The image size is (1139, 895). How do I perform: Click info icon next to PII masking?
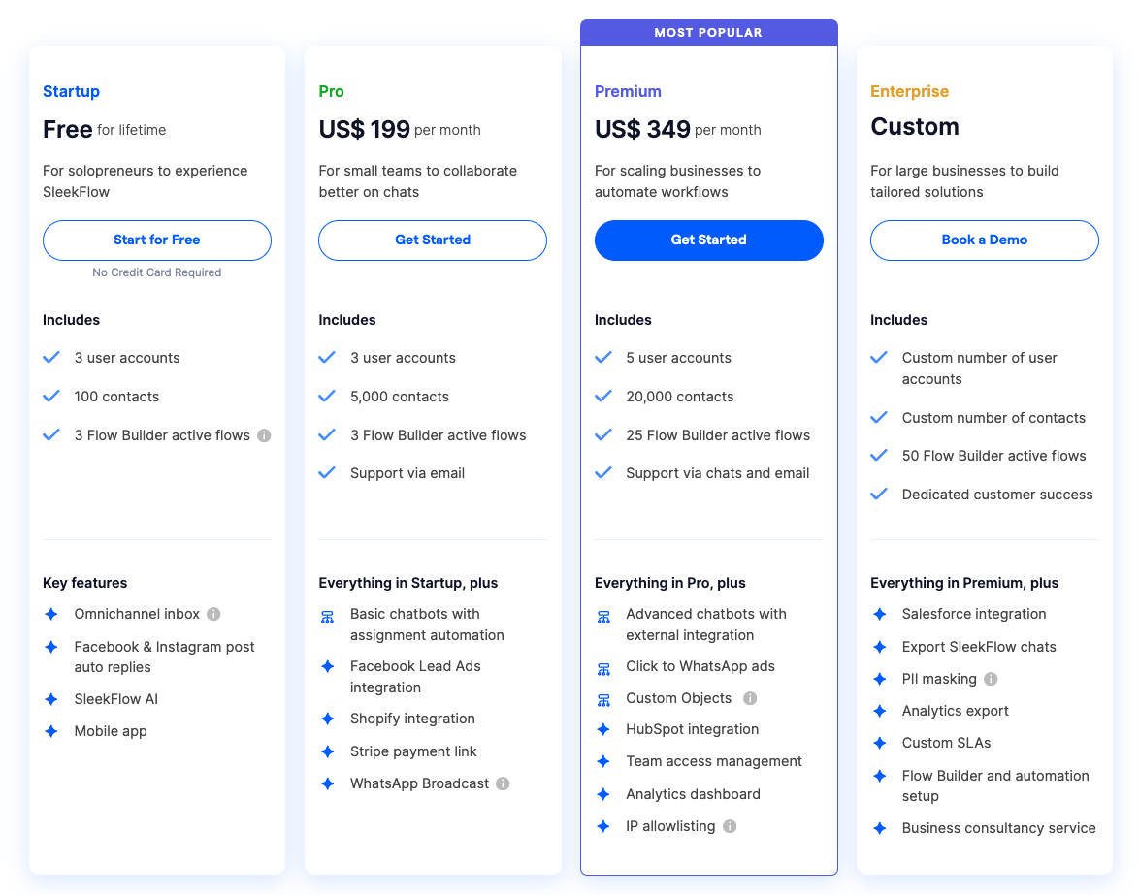point(991,679)
